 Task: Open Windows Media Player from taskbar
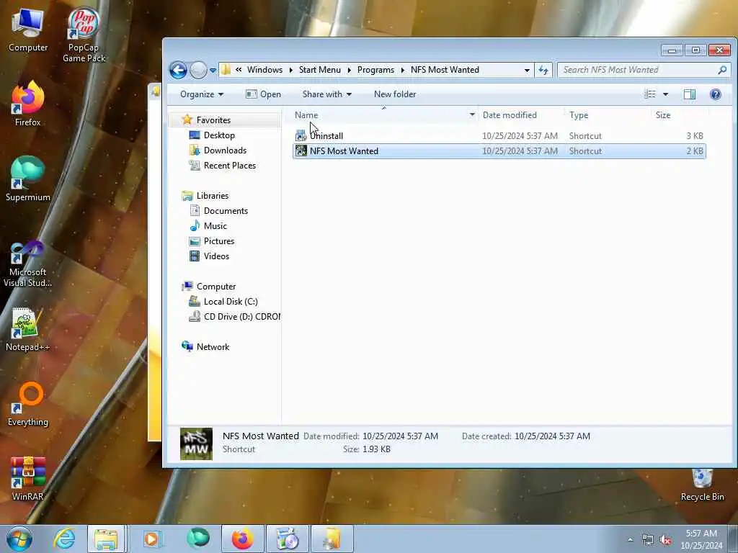click(x=152, y=539)
